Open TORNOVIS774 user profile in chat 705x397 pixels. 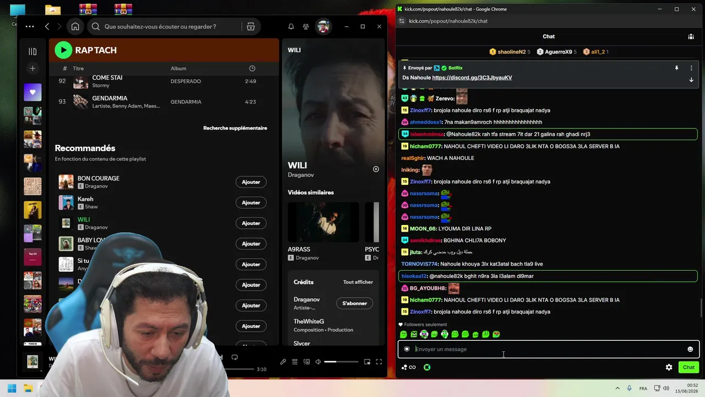point(419,264)
